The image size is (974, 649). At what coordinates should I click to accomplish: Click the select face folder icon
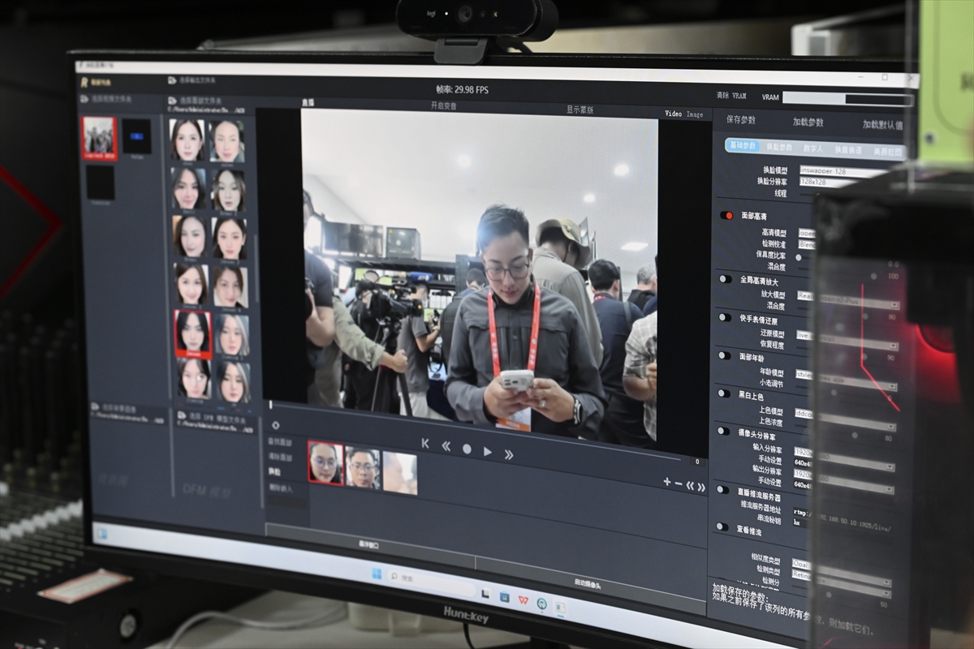[172, 102]
